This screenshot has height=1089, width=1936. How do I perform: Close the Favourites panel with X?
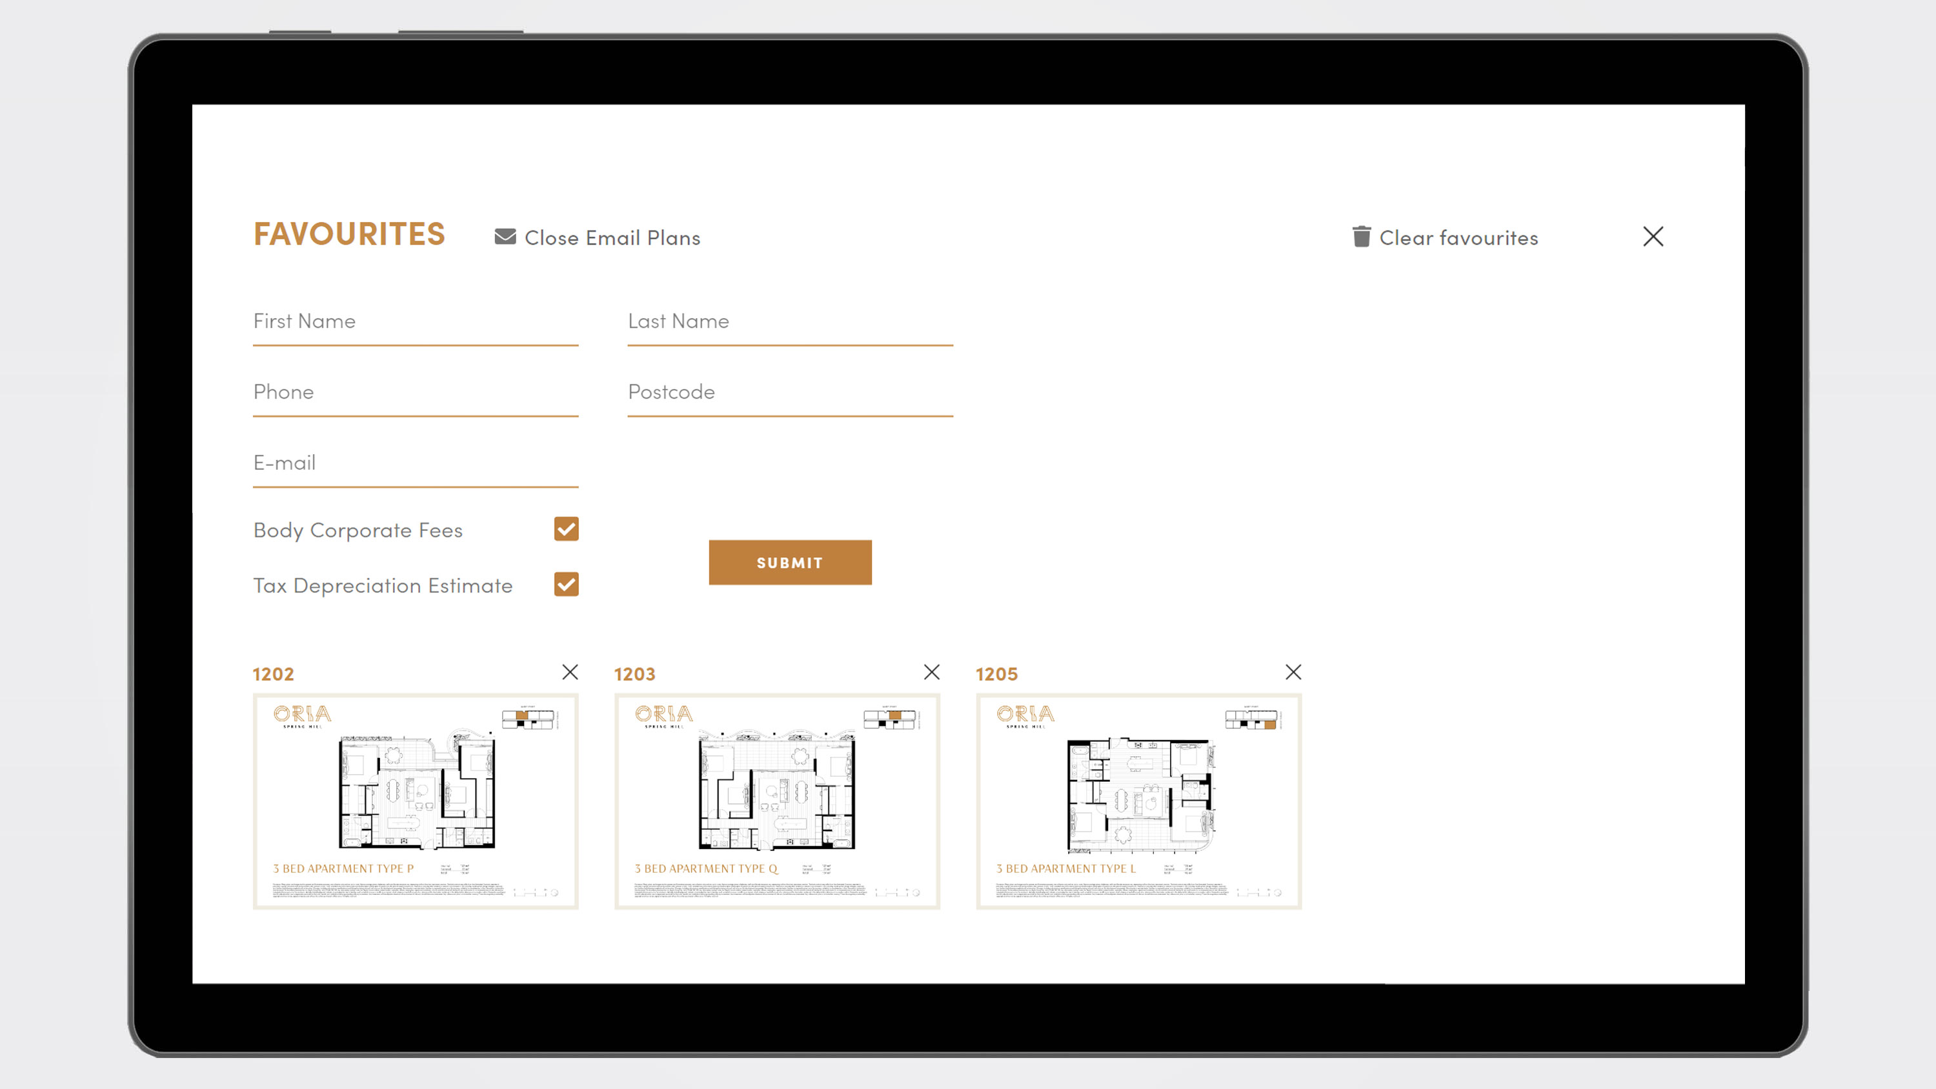1653,237
